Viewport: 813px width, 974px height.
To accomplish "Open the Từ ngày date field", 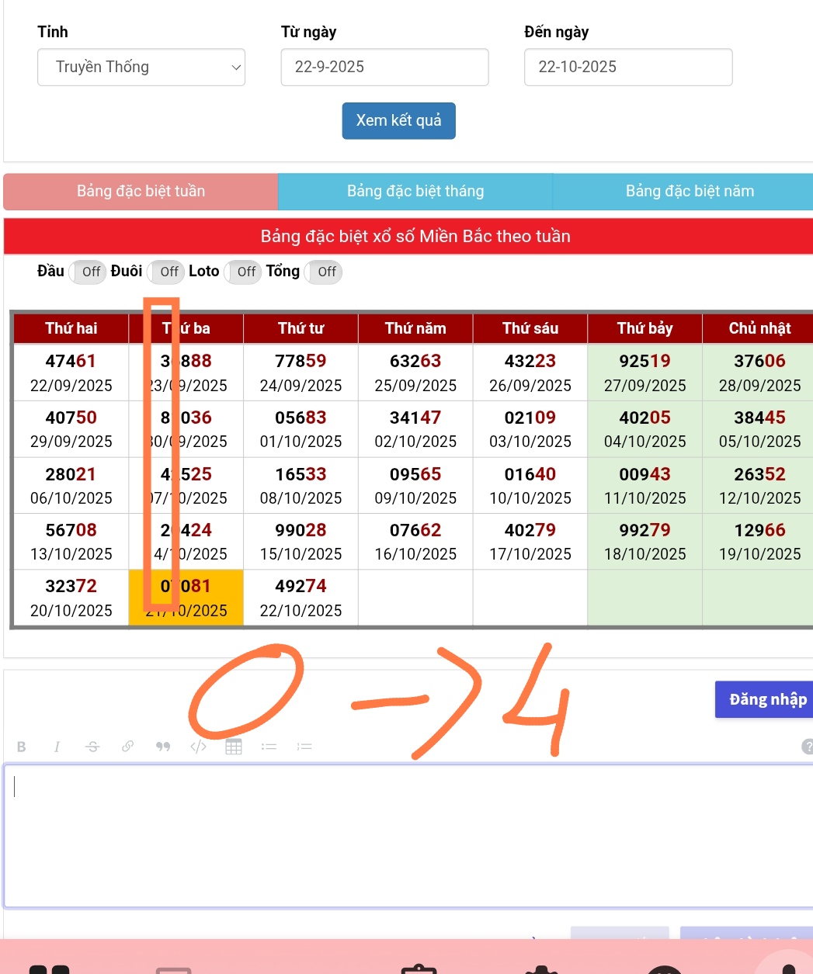I will coord(384,68).
